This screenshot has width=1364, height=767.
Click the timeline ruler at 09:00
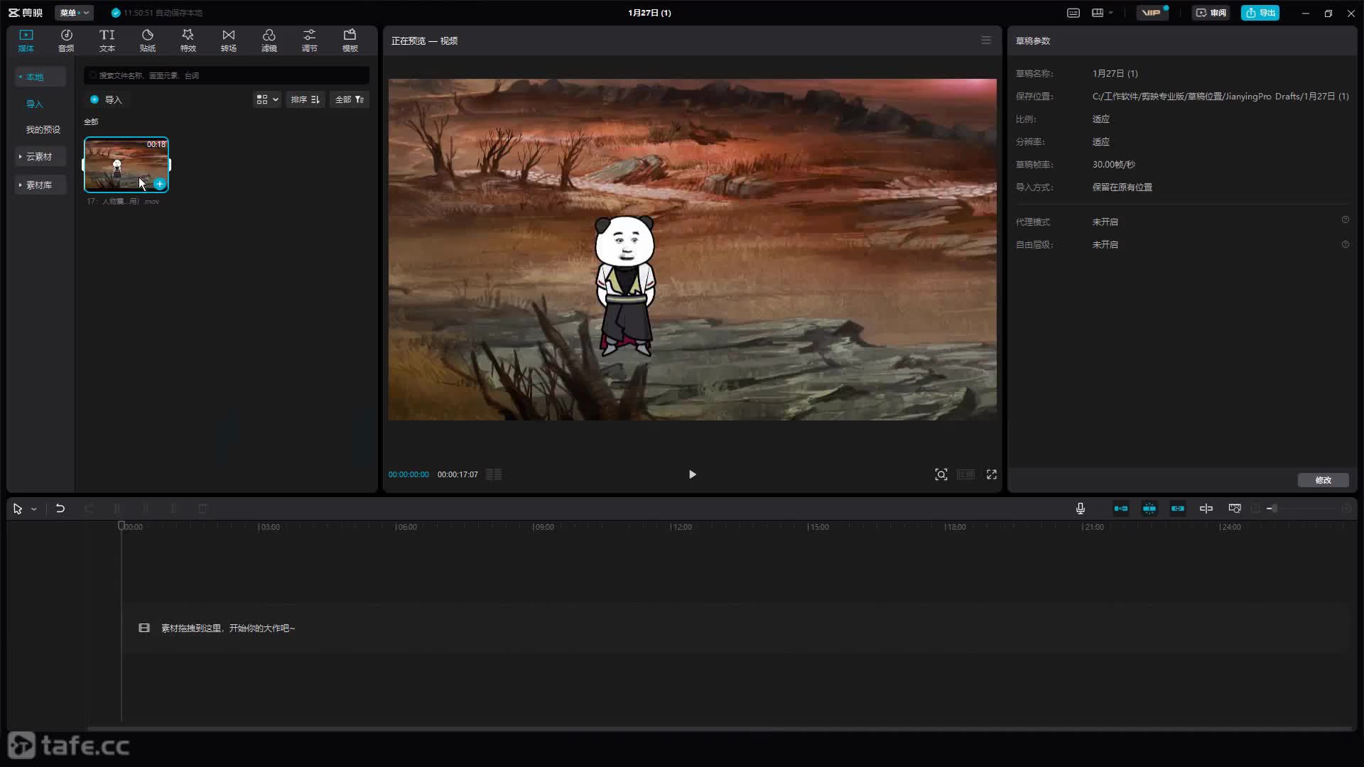tap(543, 527)
